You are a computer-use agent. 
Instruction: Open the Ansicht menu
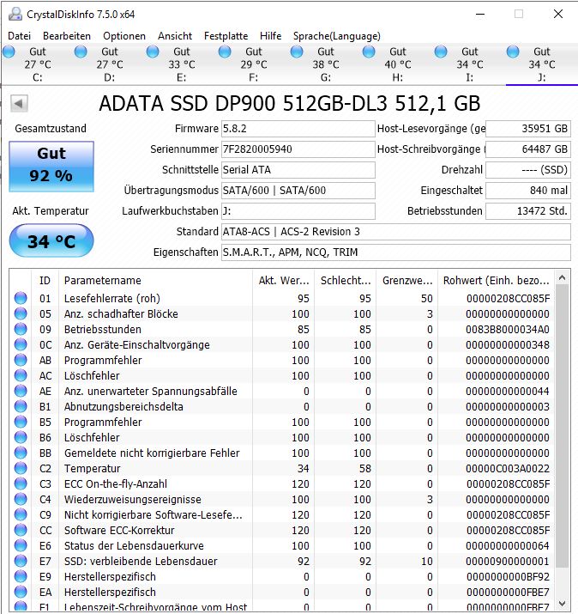tap(175, 36)
